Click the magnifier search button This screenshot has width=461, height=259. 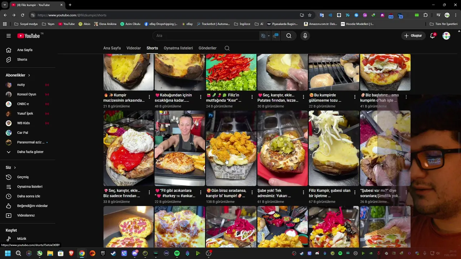click(289, 36)
